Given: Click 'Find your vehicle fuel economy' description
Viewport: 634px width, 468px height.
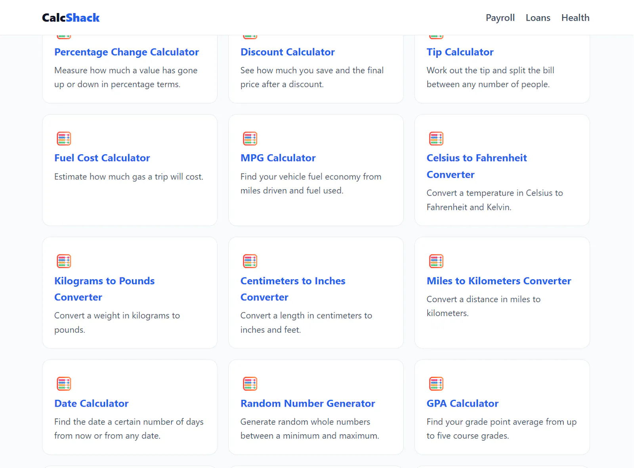Looking at the screenshot, I should pyautogui.click(x=311, y=184).
